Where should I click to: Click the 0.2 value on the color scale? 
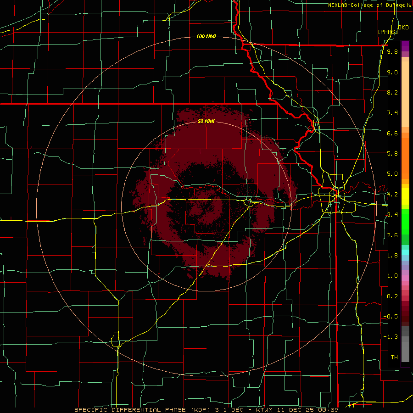[392, 296]
